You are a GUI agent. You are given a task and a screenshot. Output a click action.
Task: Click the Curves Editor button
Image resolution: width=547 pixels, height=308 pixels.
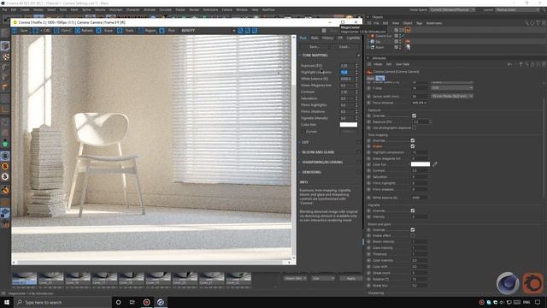[x=348, y=132]
